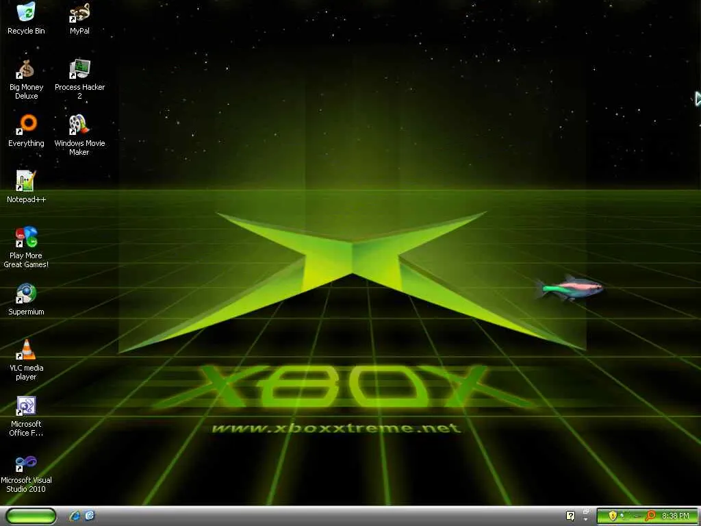Open the Windows Movie Maker shortcut

tap(79, 136)
